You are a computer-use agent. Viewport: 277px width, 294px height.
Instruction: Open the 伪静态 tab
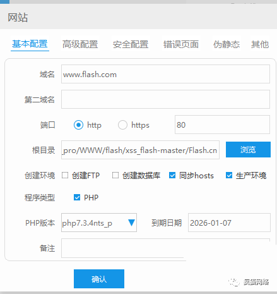pos(227,44)
